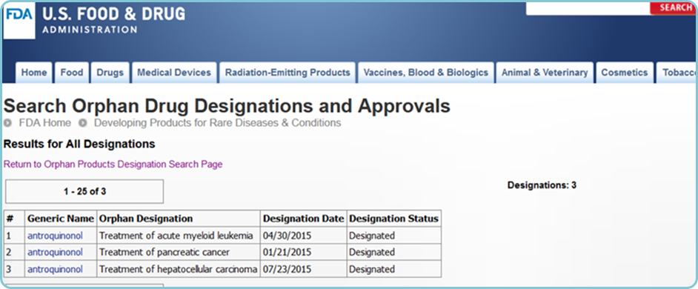Open antroquinonol link for pancreatic cancer
The image size is (698, 289).
click(55, 253)
